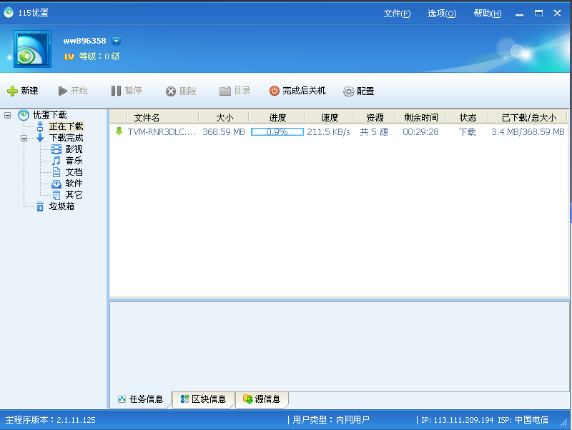Open the dropdown next to ww896358

coord(116,41)
